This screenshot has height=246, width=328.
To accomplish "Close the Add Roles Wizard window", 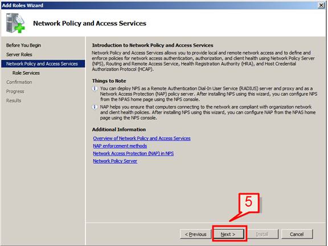I will pyautogui.click(x=321, y=5).
